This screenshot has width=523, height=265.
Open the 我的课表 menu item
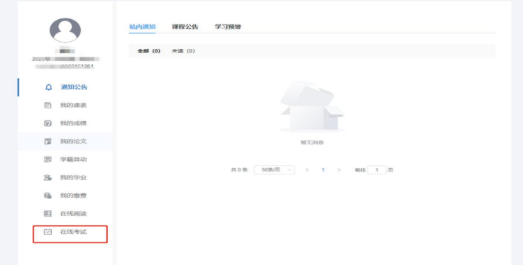[65, 105]
